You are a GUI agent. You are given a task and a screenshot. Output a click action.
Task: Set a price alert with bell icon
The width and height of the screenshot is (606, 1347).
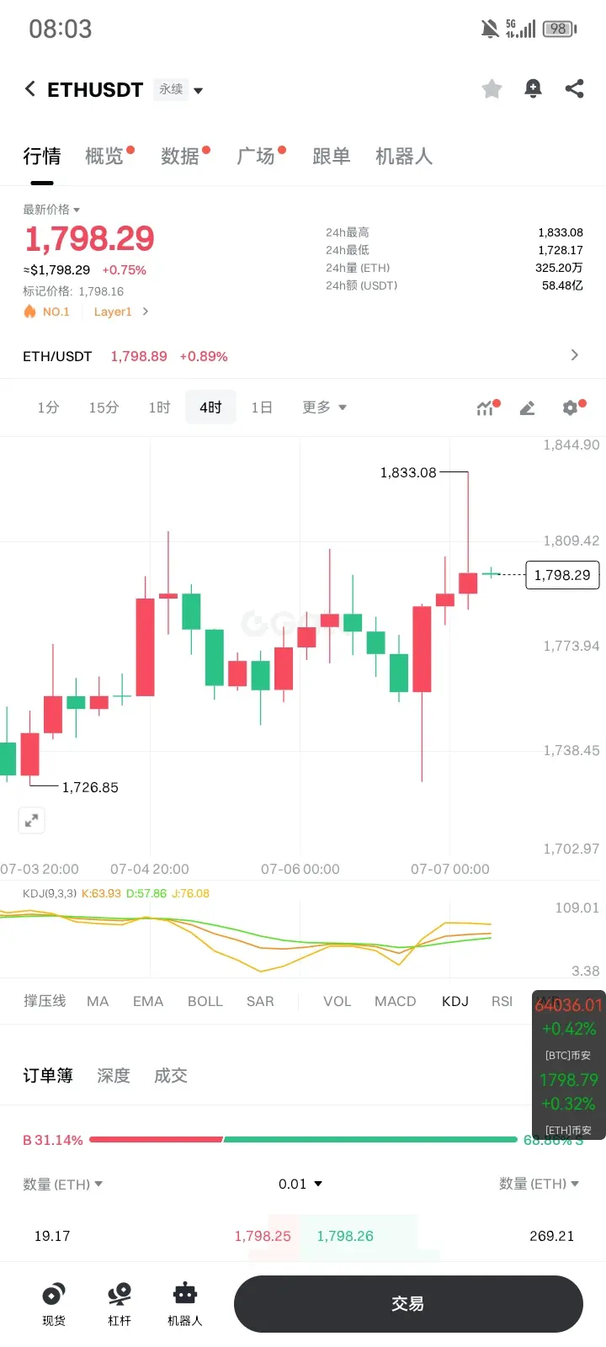point(533,88)
